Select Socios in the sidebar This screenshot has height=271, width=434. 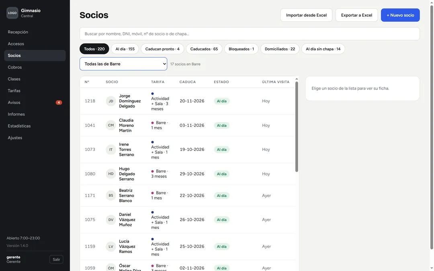tap(35, 55)
